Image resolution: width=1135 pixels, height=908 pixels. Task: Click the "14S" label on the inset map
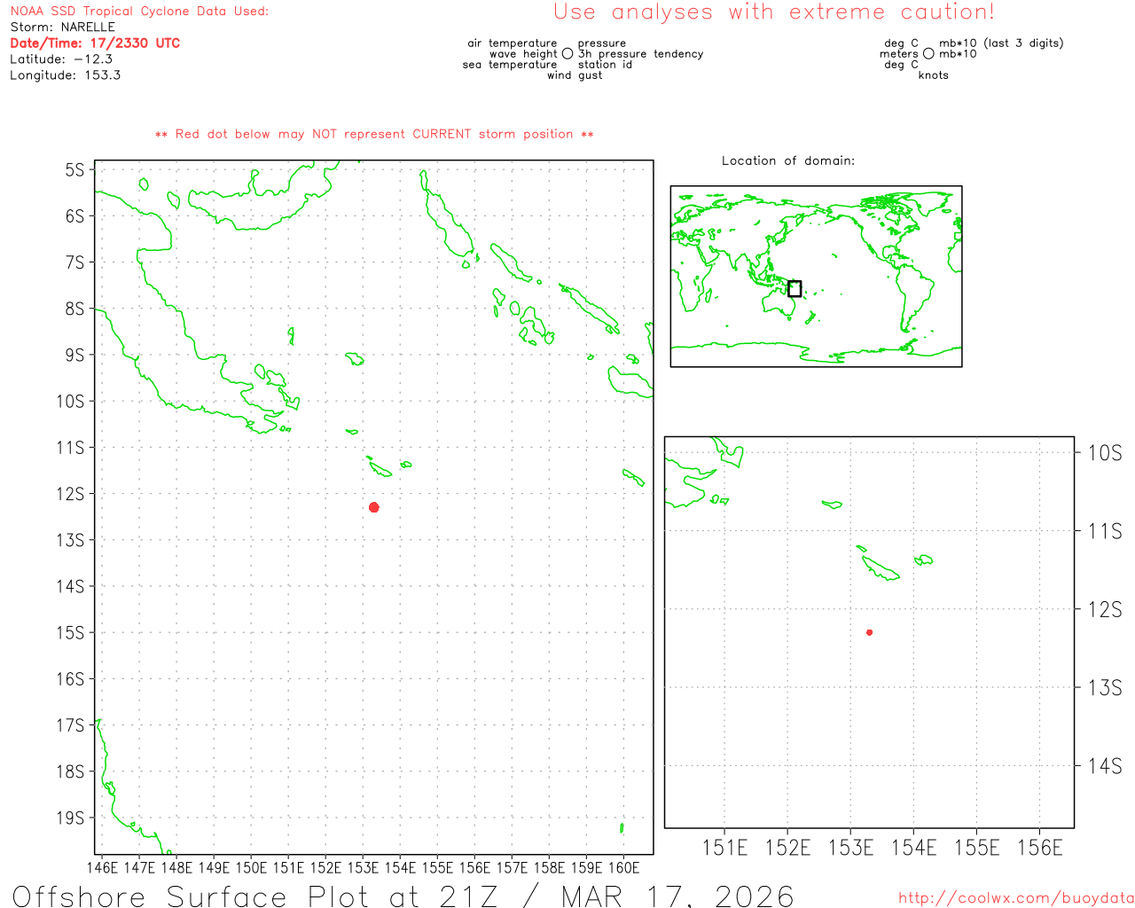[x=1105, y=766]
